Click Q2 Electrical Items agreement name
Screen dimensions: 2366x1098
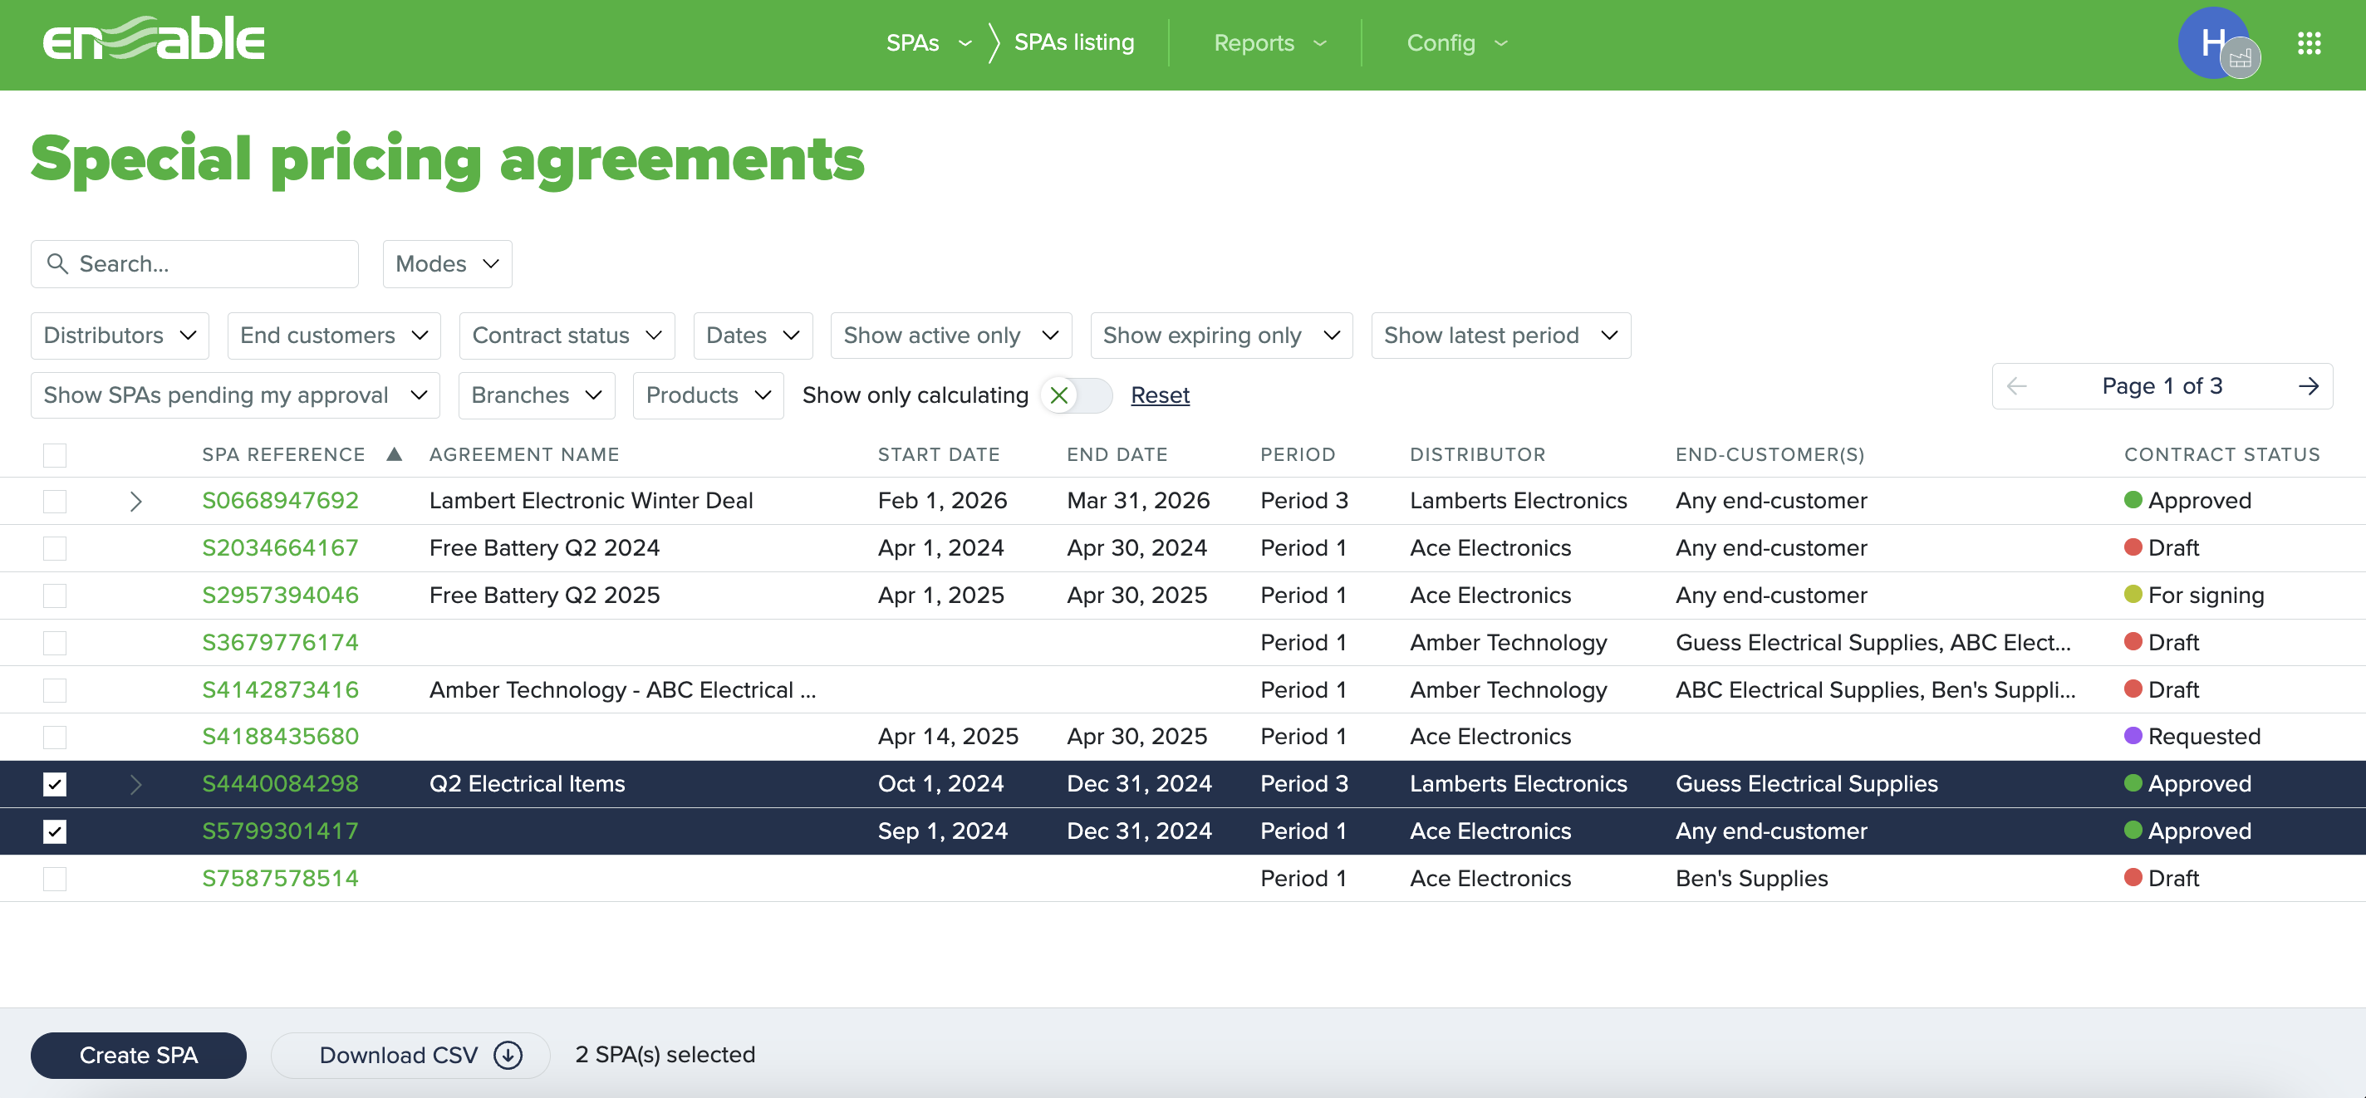pyautogui.click(x=528, y=784)
